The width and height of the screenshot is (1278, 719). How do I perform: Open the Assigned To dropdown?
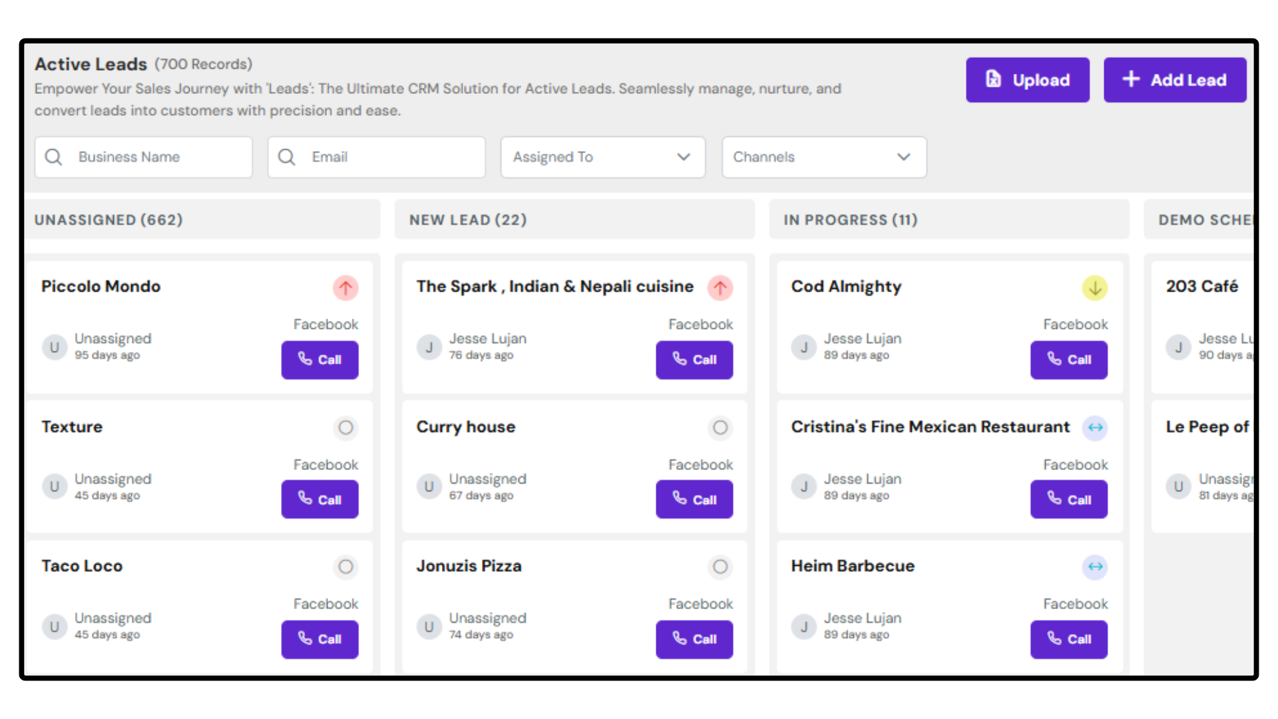[602, 157]
